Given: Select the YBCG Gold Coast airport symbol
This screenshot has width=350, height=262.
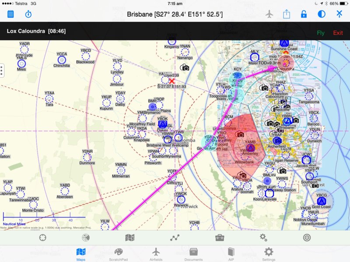Looking at the screenshot, I should pyautogui.click(x=322, y=201).
